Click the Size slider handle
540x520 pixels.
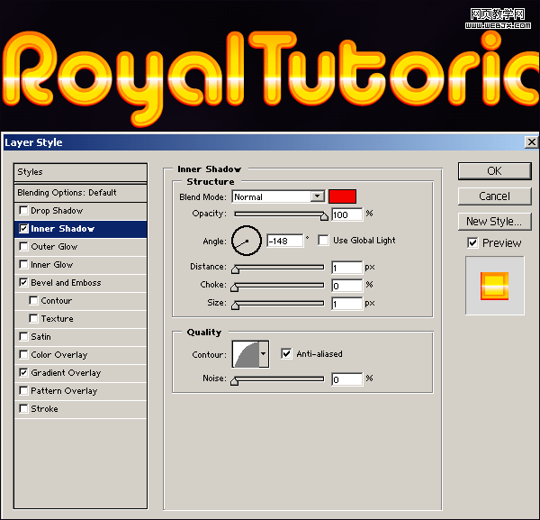[x=235, y=306]
